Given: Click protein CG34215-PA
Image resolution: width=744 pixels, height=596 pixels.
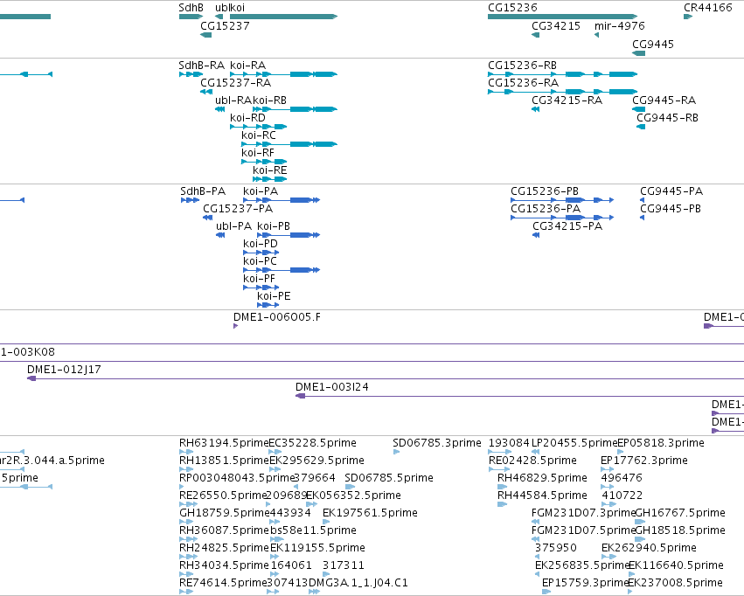Looking at the screenshot, I should pyautogui.click(x=567, y=226).
